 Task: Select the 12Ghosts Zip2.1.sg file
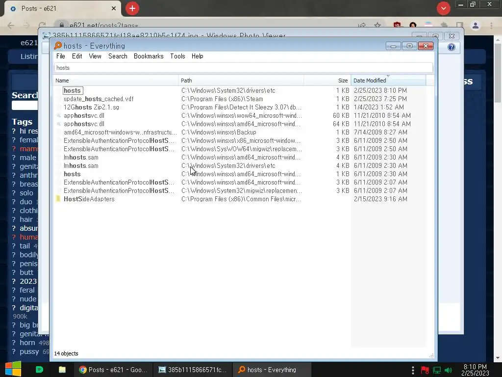point(240,108)
